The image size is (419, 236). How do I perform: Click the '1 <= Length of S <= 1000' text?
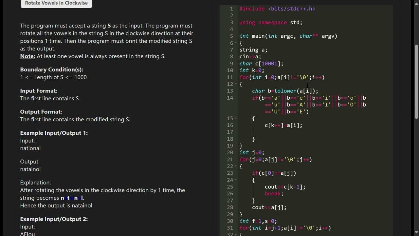click(x=53, y=77)
